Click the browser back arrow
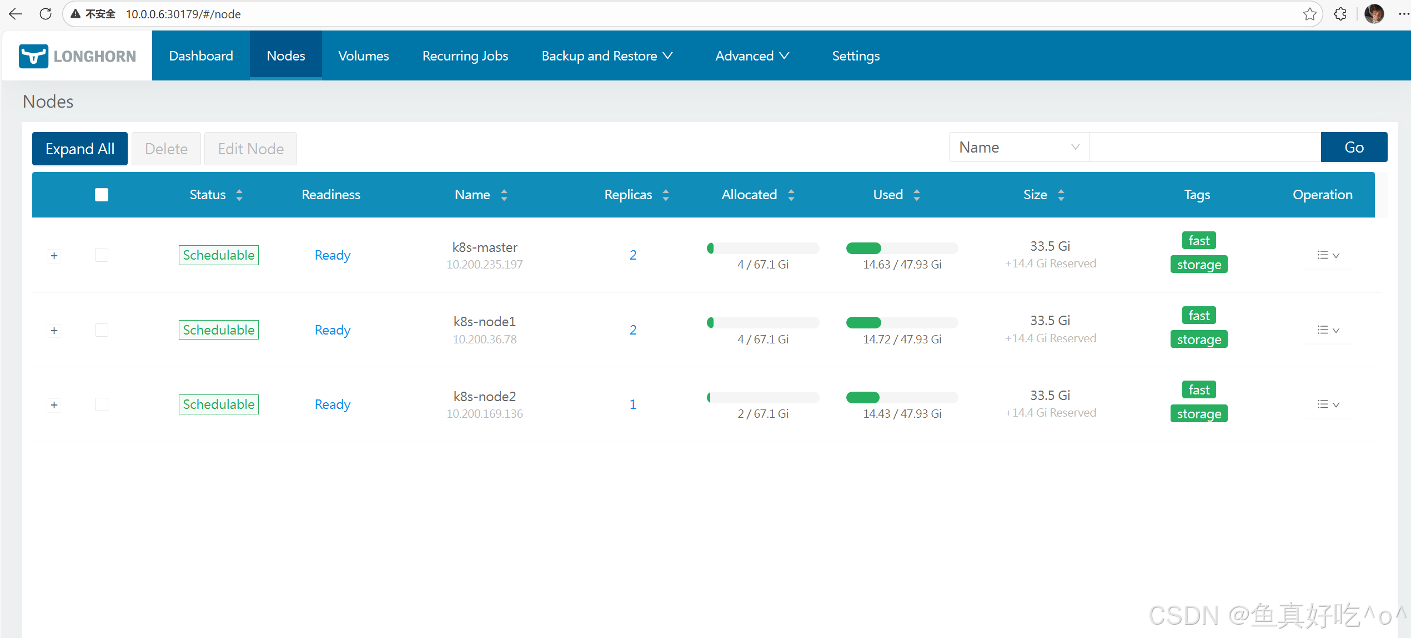This screenshot has width=1411, height=638. (16, 14)
